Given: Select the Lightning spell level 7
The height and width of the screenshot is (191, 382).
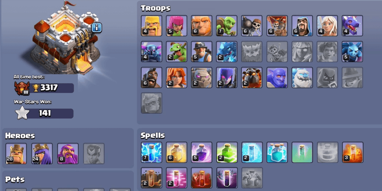Looking at the screenshot, I should 152,153.
